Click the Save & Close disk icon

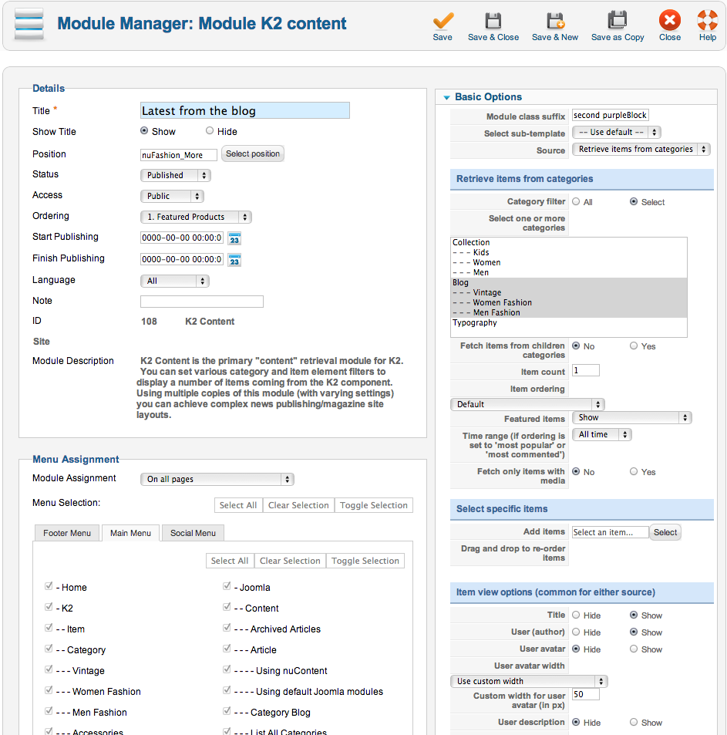coord(493,21)
